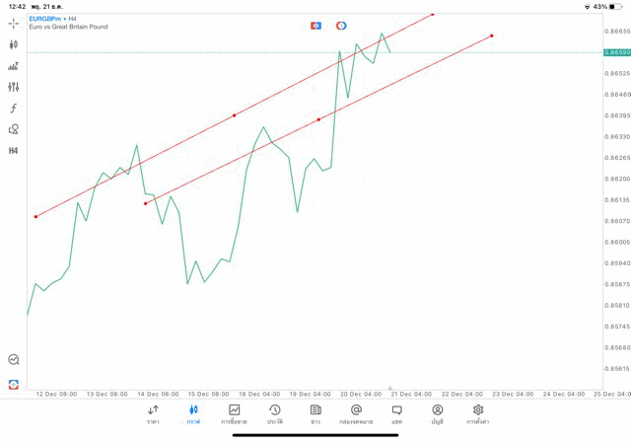Viewport: 631px width, 441px height.
Task: Activate the crosshair cursor tool
Action: (x=14, y=23)
